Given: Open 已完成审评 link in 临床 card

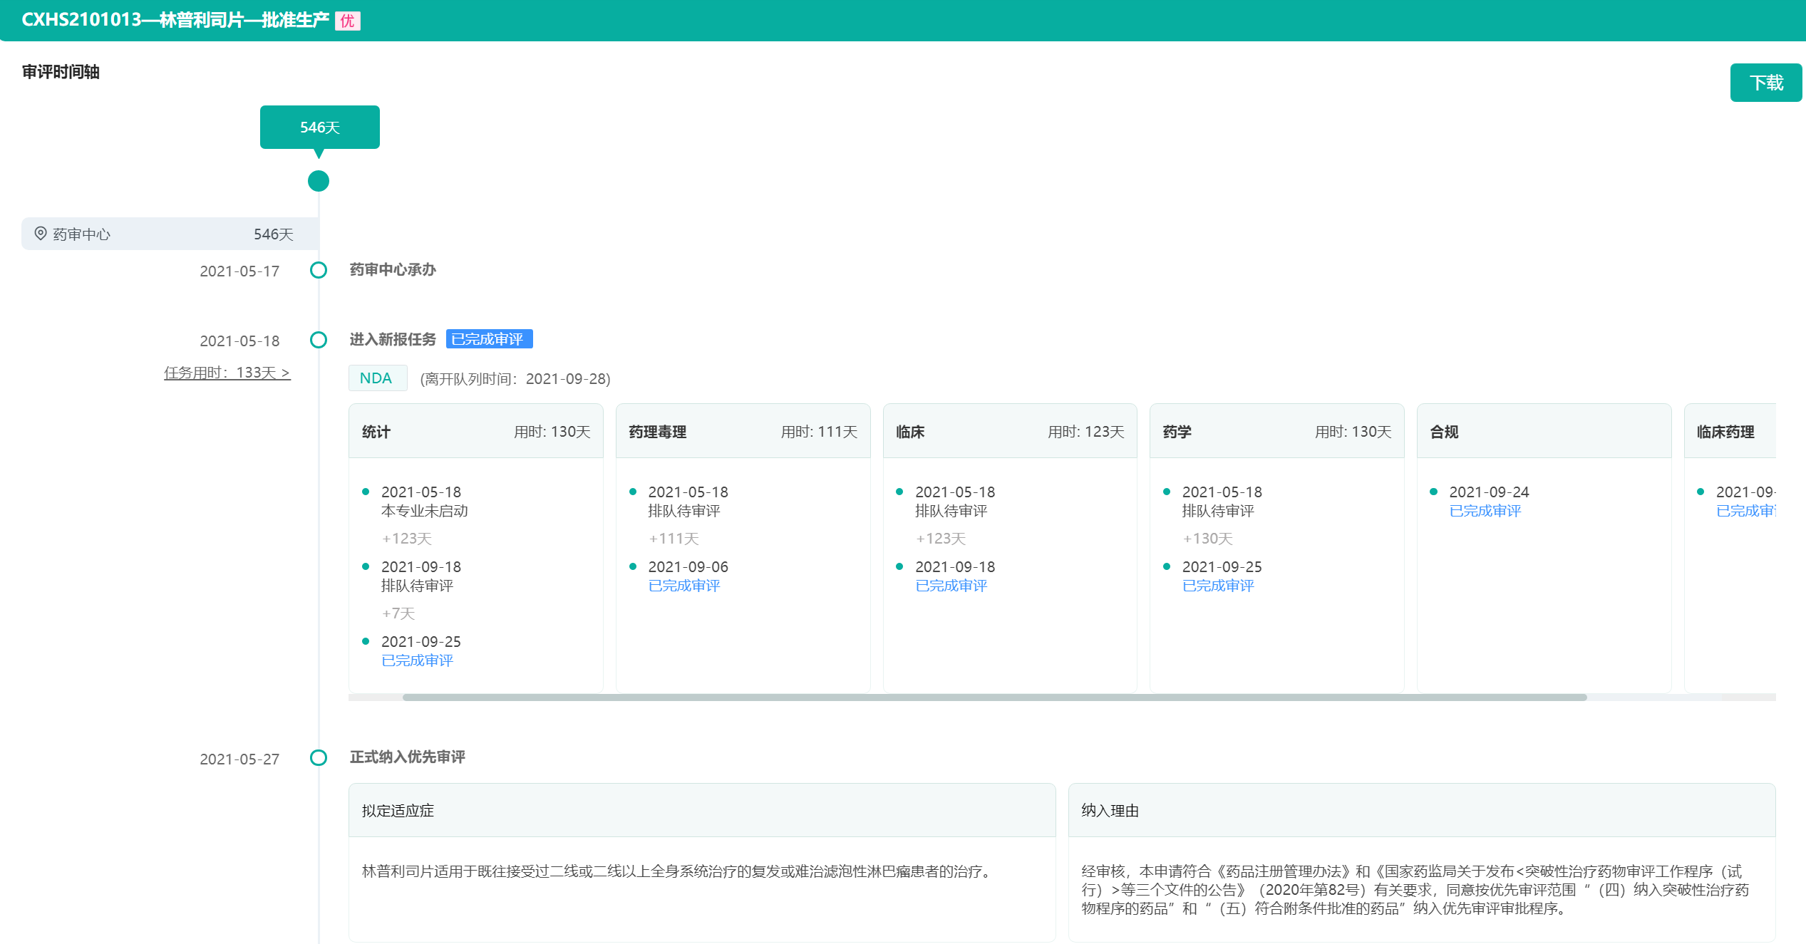Looking at the screenshot, I should 951,586.
